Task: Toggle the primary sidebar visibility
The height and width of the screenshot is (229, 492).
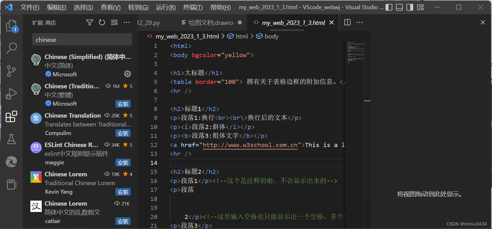Action: pos(389,7)
